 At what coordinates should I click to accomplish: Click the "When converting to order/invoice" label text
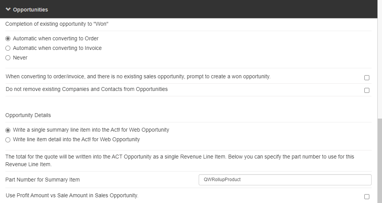(138, 76)
